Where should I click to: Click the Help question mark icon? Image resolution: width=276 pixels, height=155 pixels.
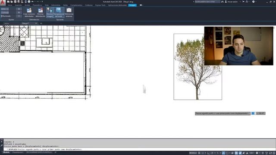click(x=253, y=2)
